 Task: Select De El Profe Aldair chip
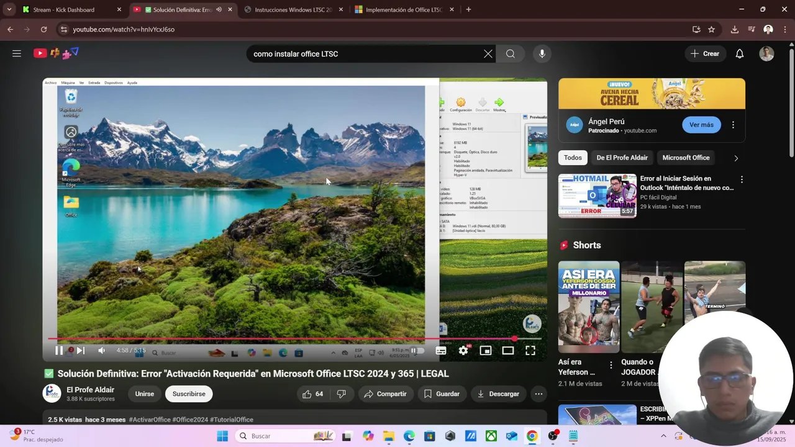pyautogui.click(x=622, y=158)
